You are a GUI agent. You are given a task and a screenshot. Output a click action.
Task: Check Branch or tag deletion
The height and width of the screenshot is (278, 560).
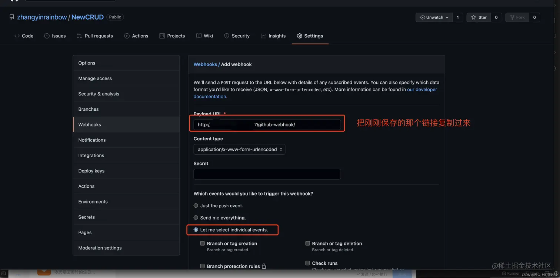click(x=308, y=243)
